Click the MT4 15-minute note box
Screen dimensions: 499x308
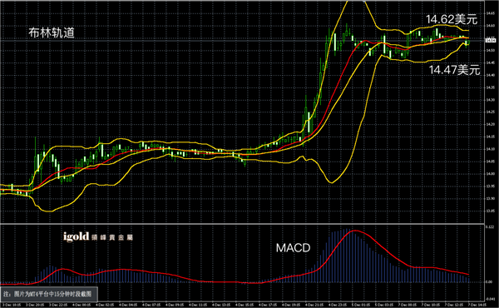49,294
